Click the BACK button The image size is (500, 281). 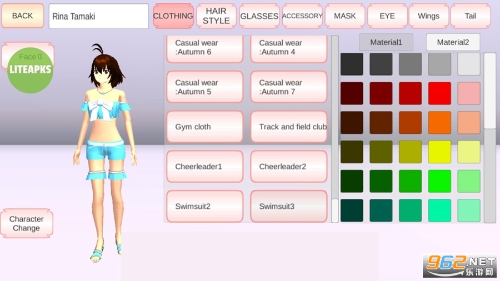click(x=22, y=16)
